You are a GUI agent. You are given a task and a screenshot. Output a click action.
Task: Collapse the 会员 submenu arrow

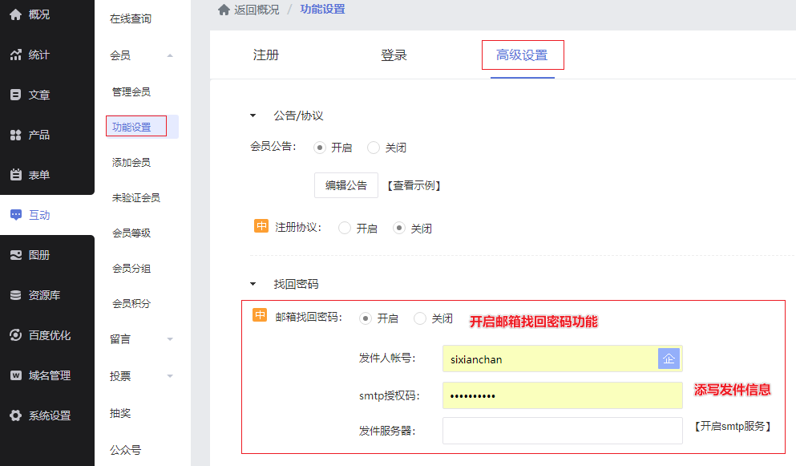(169, 55)
